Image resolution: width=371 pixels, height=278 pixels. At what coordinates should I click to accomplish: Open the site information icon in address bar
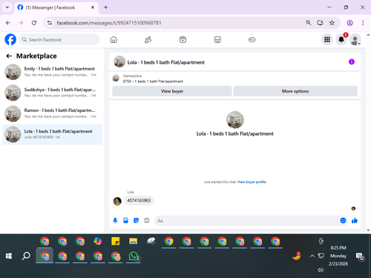coord(50,23)
